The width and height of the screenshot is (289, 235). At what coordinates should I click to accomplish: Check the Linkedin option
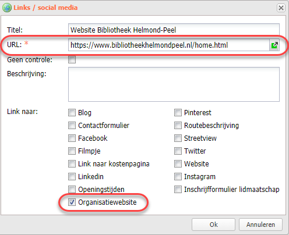(72, 177)
